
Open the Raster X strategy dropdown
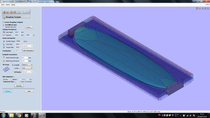pyautogui.click(x=27, y=65)
